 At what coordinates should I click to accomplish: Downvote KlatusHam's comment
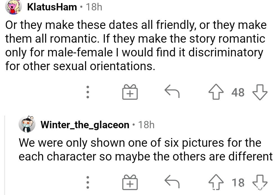[x=260, y=92]
